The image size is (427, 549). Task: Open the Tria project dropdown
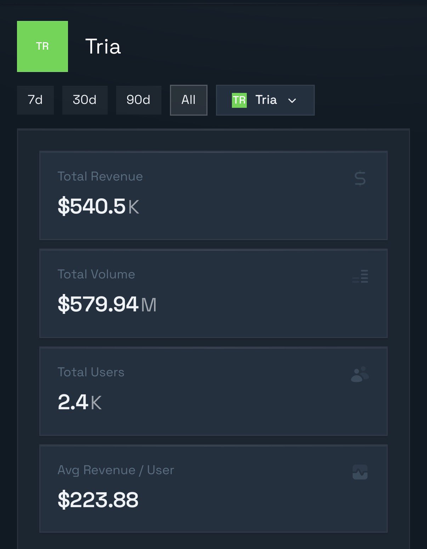265,100
